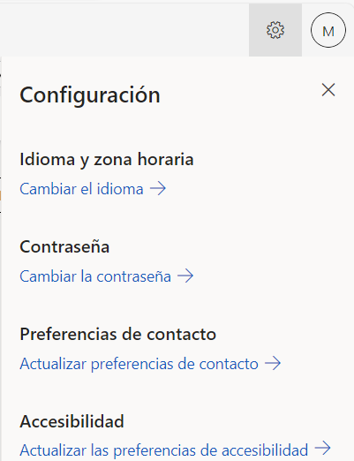Close the Configuración panel with X
The width and height of the screenshot is (354, 461).
328,90
